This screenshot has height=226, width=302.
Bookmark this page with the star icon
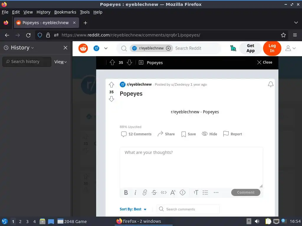coord(283,35)
